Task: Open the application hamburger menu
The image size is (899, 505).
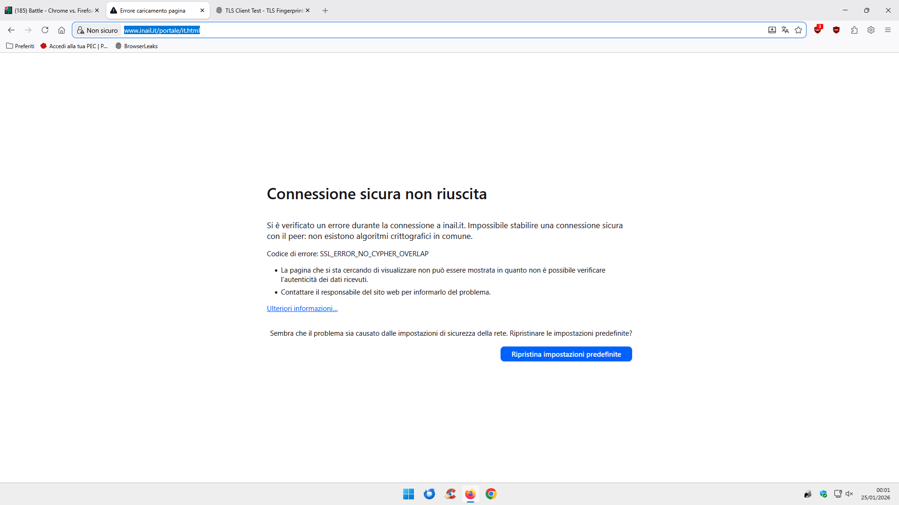Action: (x=888, y=30)
